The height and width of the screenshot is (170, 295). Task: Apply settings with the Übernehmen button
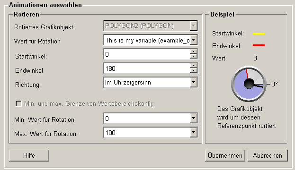[225, 155]
